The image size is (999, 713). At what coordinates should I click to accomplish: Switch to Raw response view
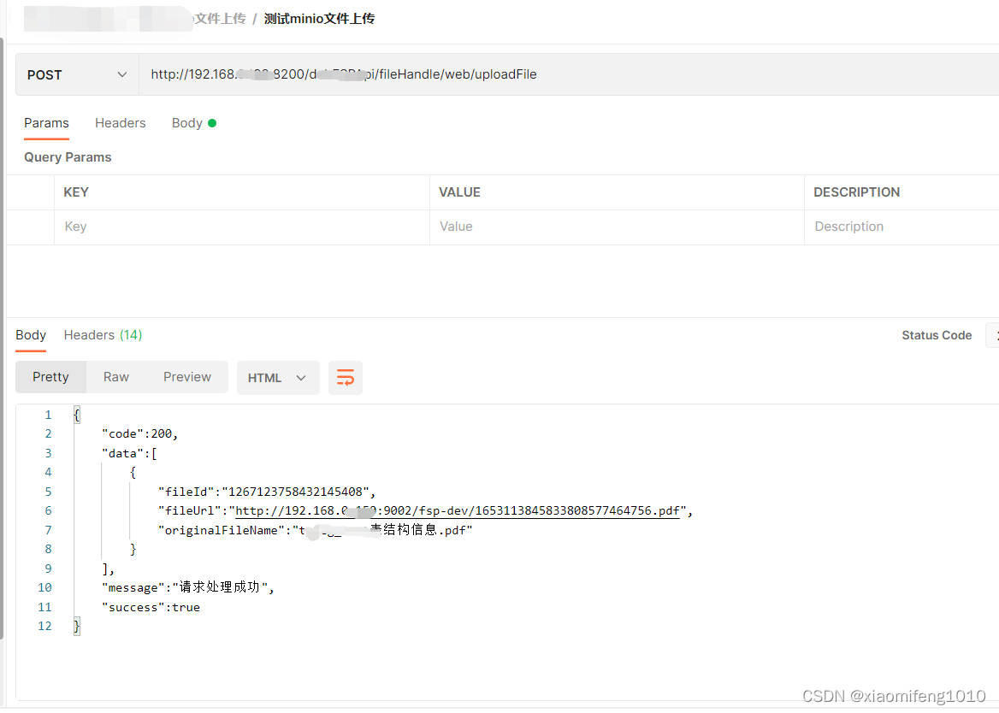(116, 377)
